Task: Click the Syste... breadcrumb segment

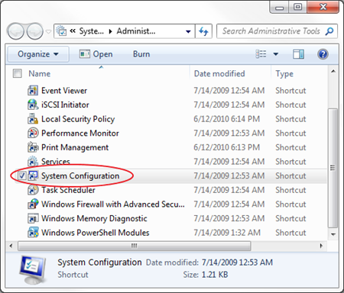Action: point(92,31)
